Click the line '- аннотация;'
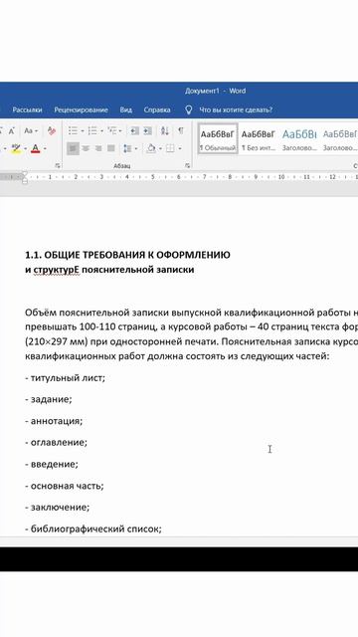The image size is (358, 637). coord(54,421)
